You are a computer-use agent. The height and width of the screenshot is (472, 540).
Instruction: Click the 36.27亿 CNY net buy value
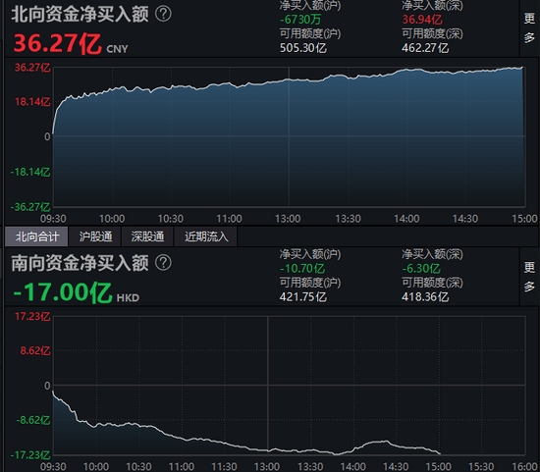point(71,44)
